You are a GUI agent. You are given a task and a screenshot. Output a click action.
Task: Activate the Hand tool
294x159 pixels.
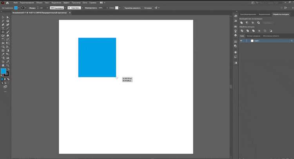point(3,65)
